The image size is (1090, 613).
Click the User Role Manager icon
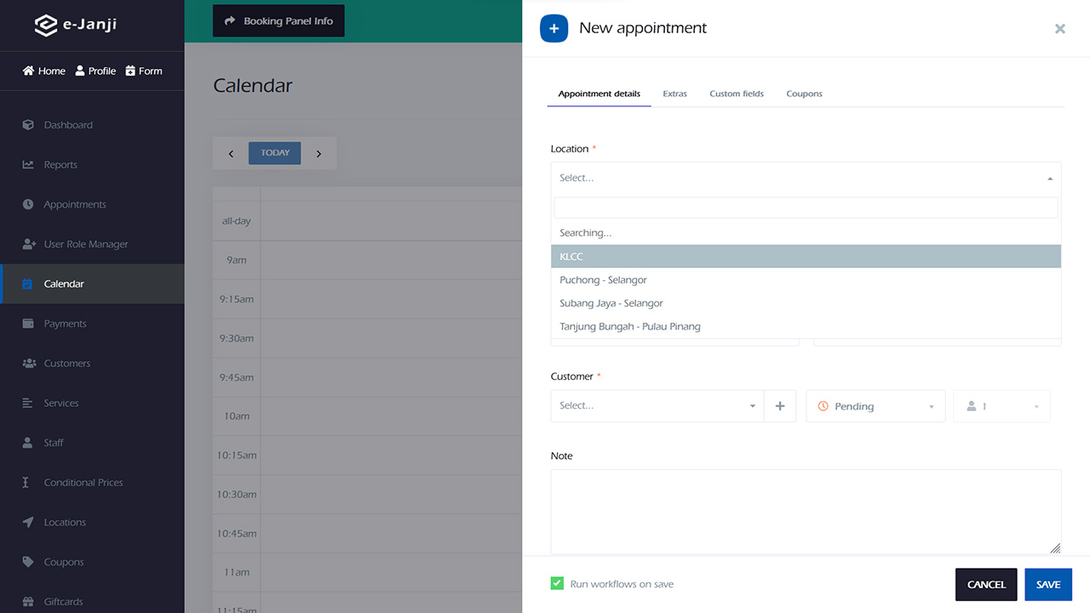coord(28,244)
